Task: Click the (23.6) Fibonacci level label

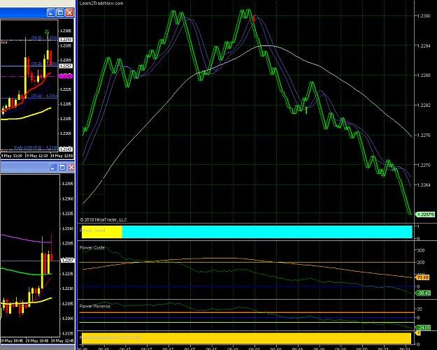Action: 44,96
